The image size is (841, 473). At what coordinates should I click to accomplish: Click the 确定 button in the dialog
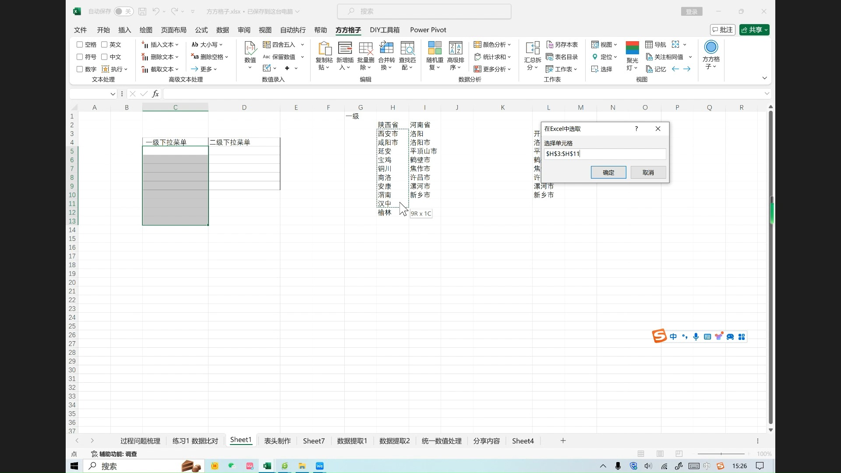[x=608, y=173]
